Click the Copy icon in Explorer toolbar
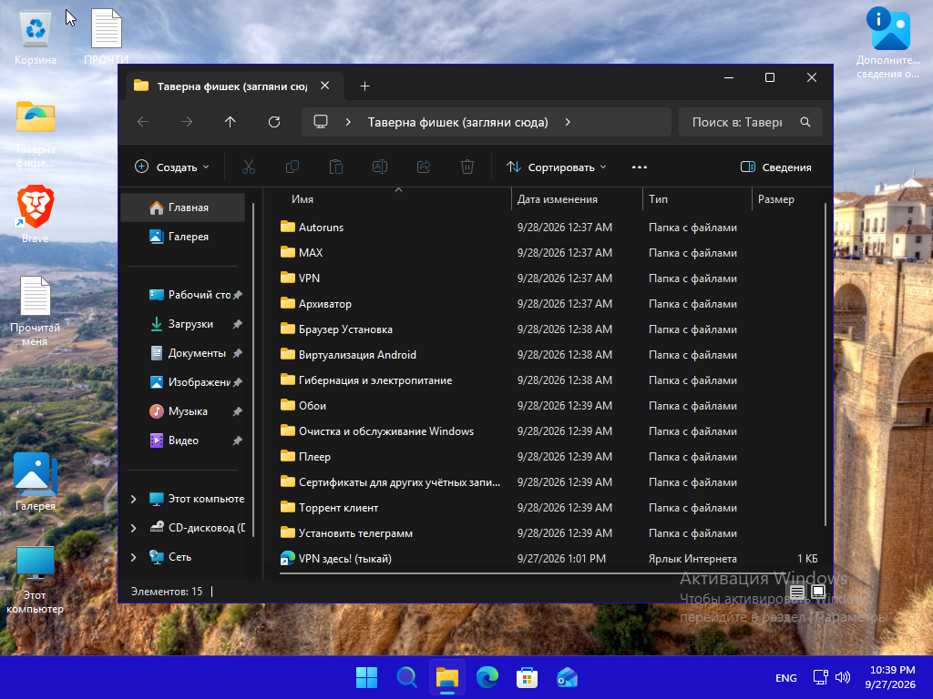This screenshot has height=699, width=933. [292, 167]
